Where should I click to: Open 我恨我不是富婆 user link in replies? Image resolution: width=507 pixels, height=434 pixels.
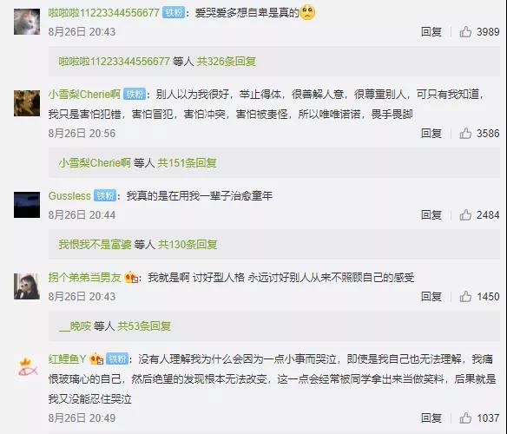95,244
